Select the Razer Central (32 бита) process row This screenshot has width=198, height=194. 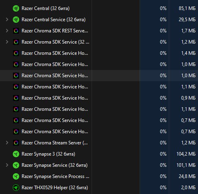(99, 8)
